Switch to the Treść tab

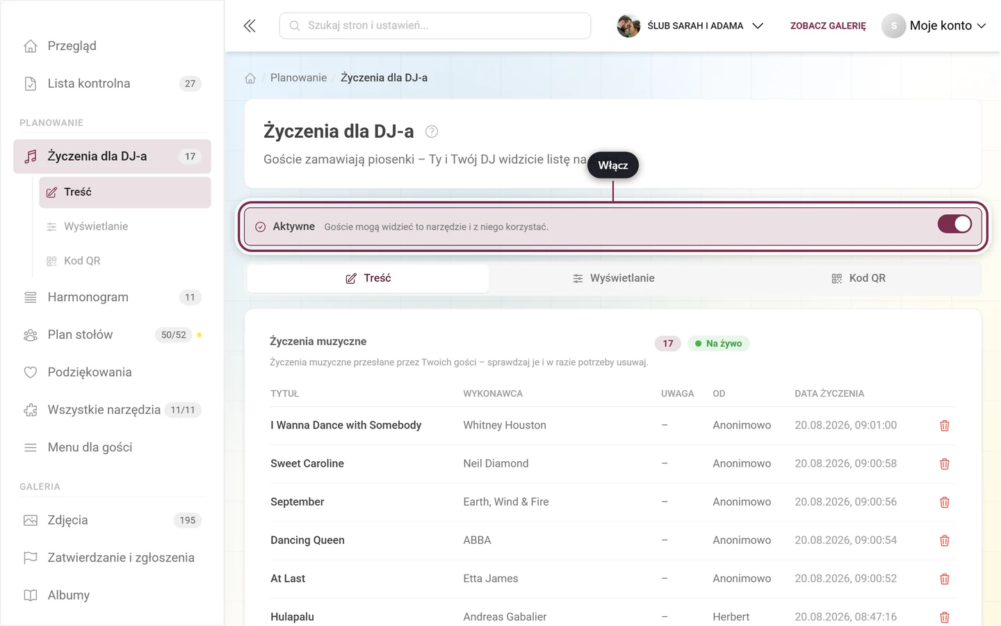click(x=368, y=278)
